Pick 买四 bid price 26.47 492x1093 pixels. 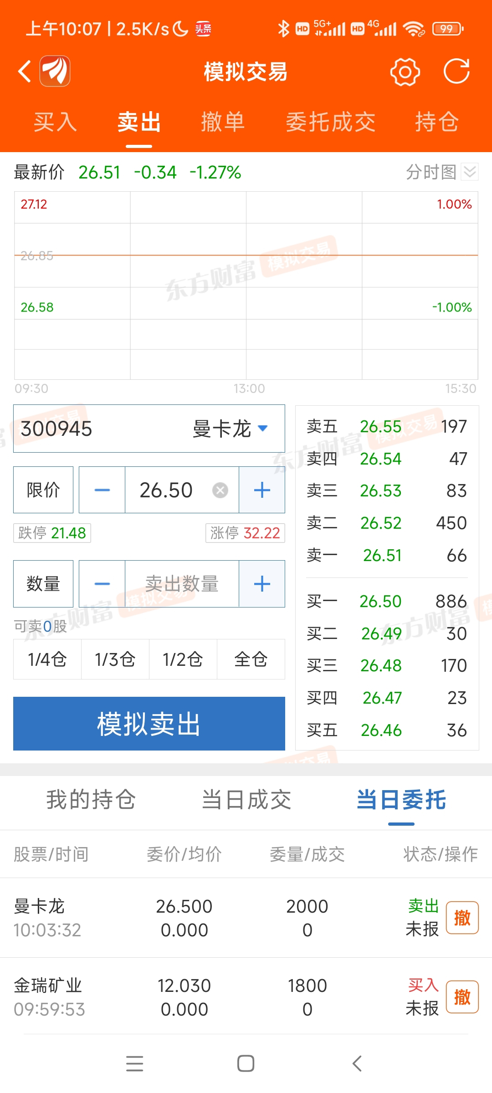click(x=387, y=698)
